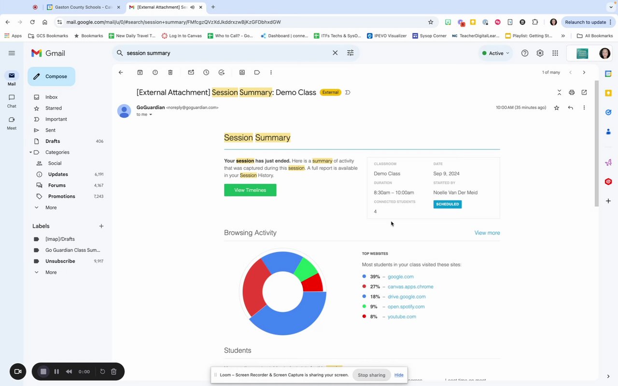Clear the search box text

point(335,53)
